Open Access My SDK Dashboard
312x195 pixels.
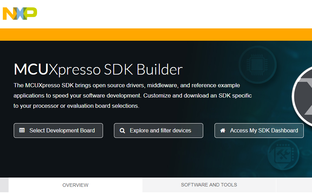click(x=259, y=131)
